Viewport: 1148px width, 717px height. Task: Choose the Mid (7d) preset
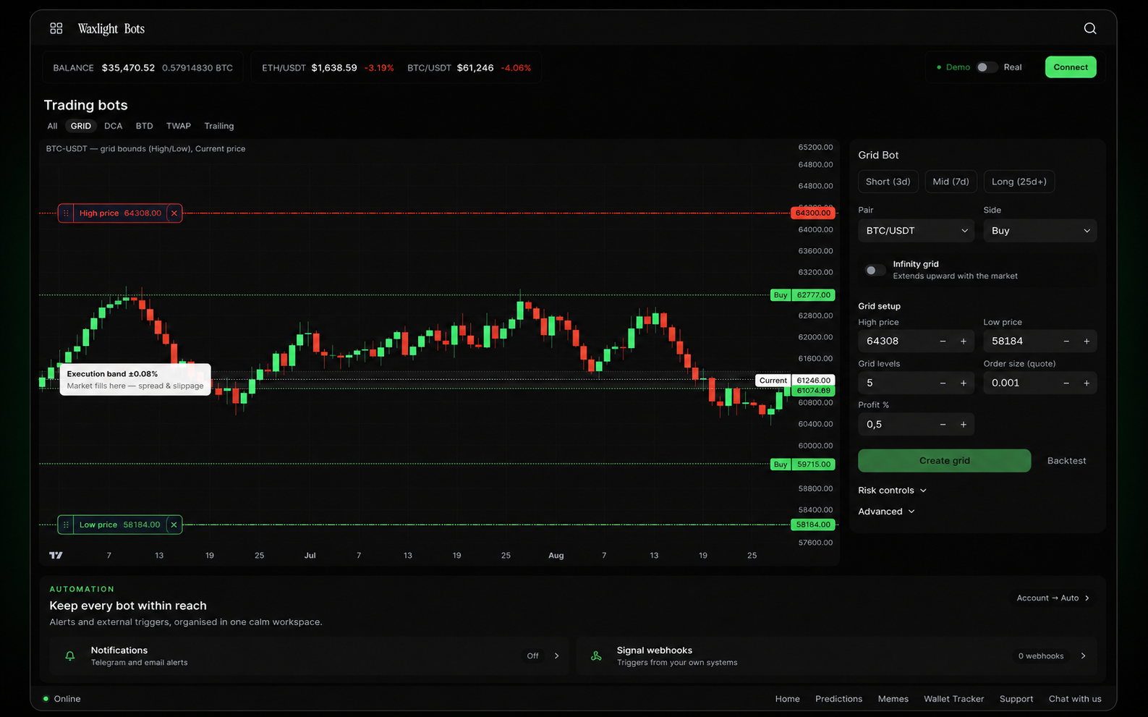click(x=951, y=182)
